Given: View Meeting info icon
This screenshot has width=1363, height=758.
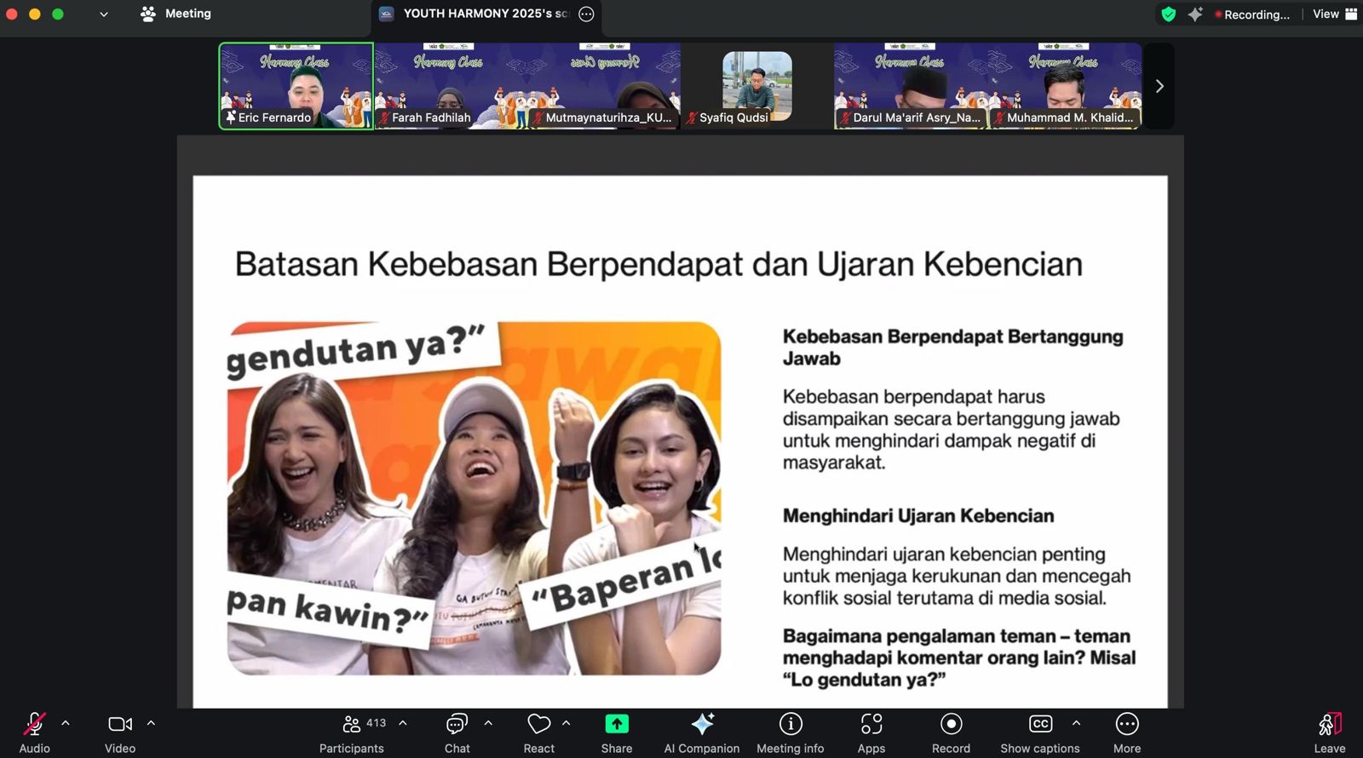Looking at the screenshot, I should pyautogui.click(x=791, y=724).
